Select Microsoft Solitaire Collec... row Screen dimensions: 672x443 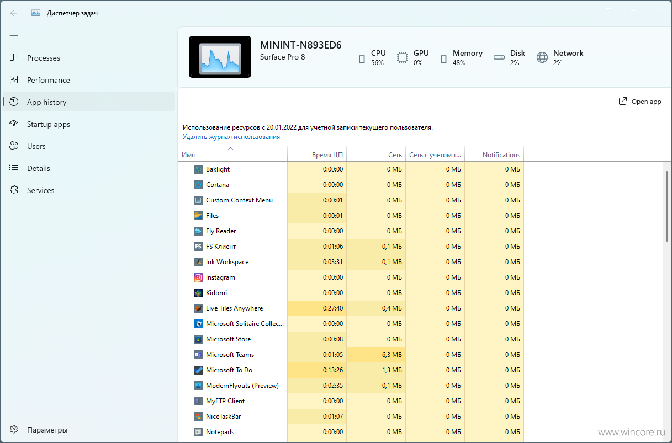351,324
